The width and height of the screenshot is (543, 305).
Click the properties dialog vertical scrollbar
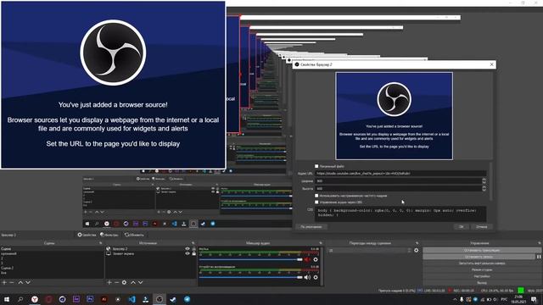point(490,181)
